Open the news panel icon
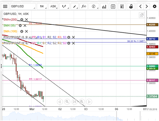Viewport: 159px width, 121px height. click(x=122, y=7)
